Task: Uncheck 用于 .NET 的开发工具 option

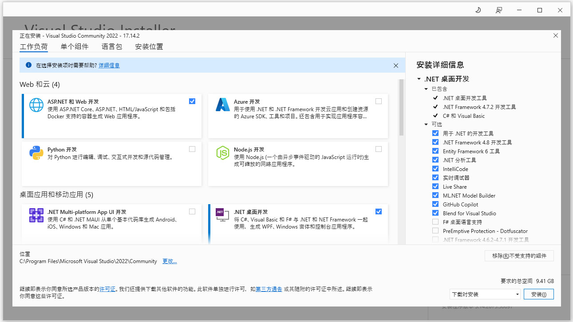Action: tap(435, 133)
